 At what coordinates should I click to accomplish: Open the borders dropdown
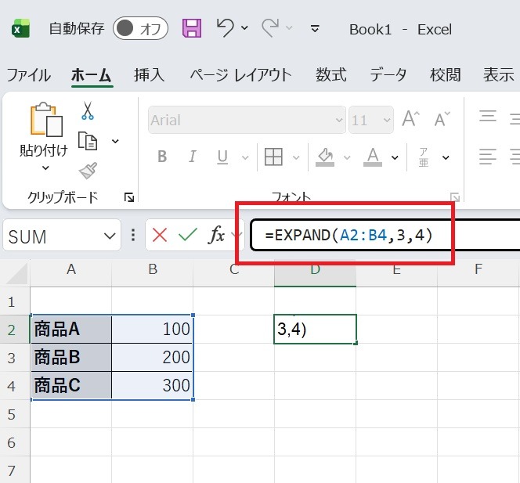click(x=296, y=157)
